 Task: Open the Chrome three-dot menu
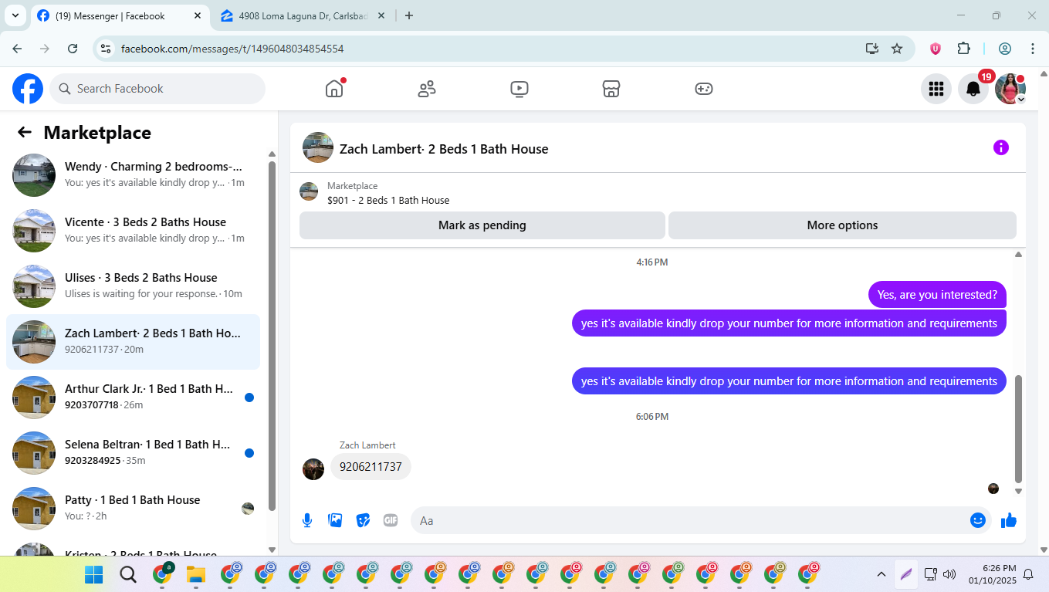pyautogui.click(x=1033, y=49)
